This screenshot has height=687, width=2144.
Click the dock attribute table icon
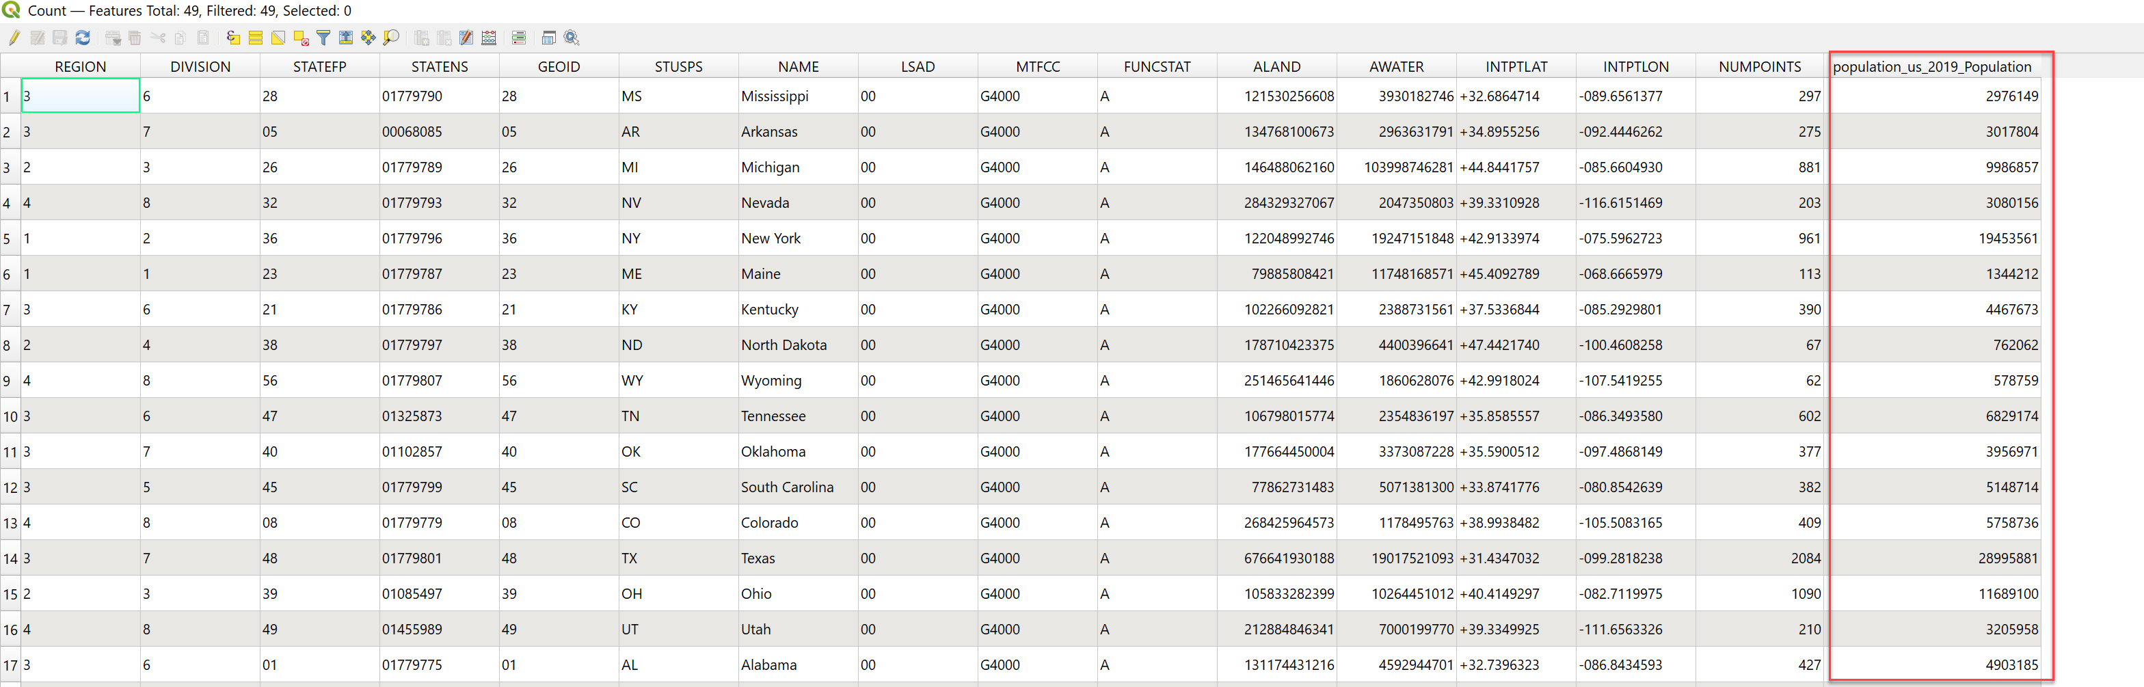tap(549, 38)
